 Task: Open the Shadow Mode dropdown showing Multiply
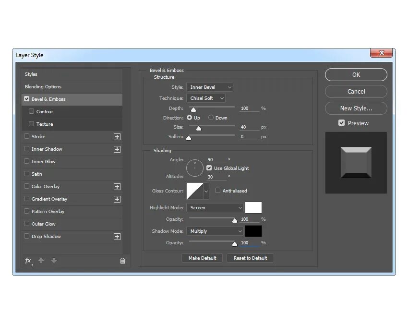tap(215, 231)
